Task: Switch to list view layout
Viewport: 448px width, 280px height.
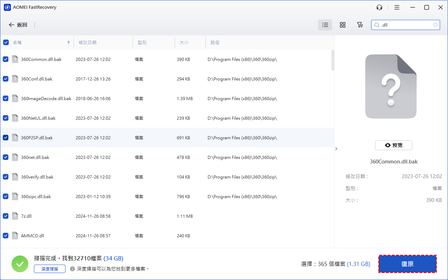Action: coord(325,25)
